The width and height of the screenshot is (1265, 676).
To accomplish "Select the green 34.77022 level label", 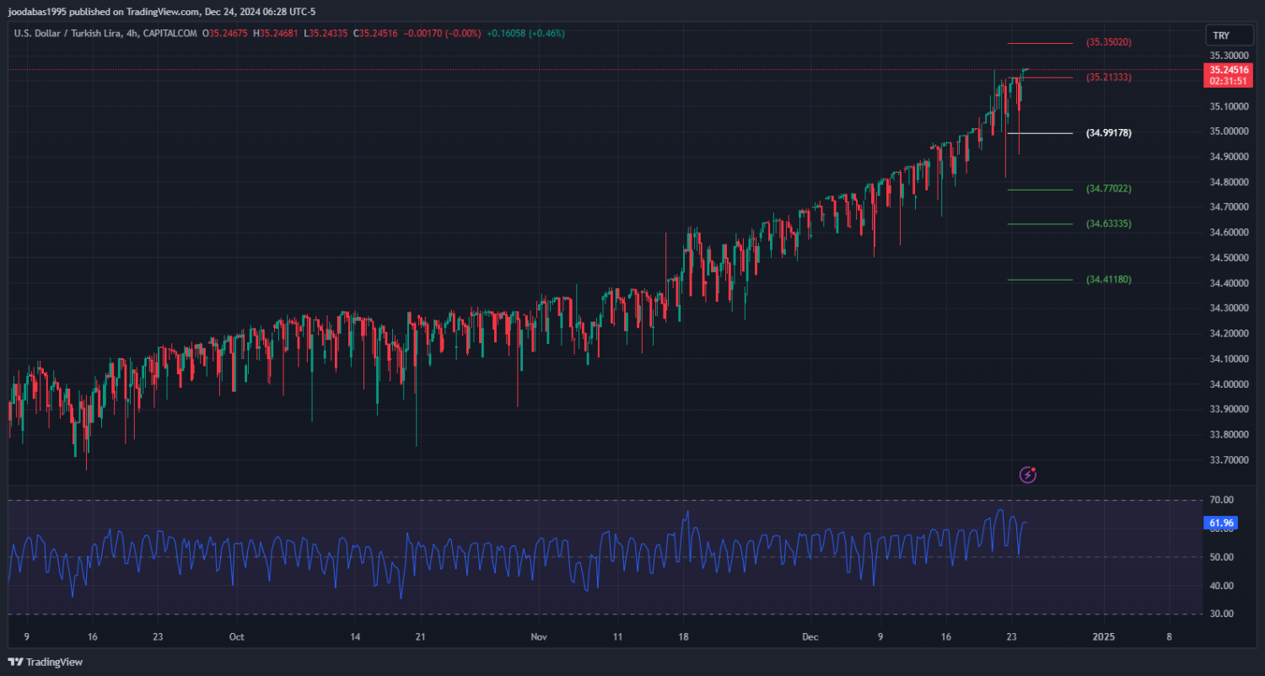I will tap(1108, 189).
